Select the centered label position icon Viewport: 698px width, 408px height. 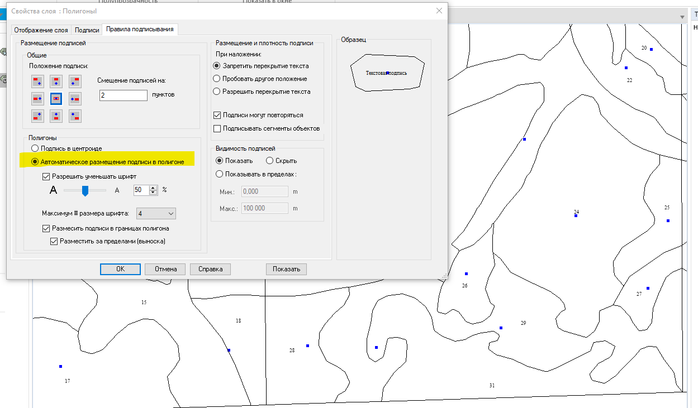[x=56, y=99]
